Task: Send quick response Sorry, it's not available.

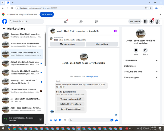Action: point(71,109)
